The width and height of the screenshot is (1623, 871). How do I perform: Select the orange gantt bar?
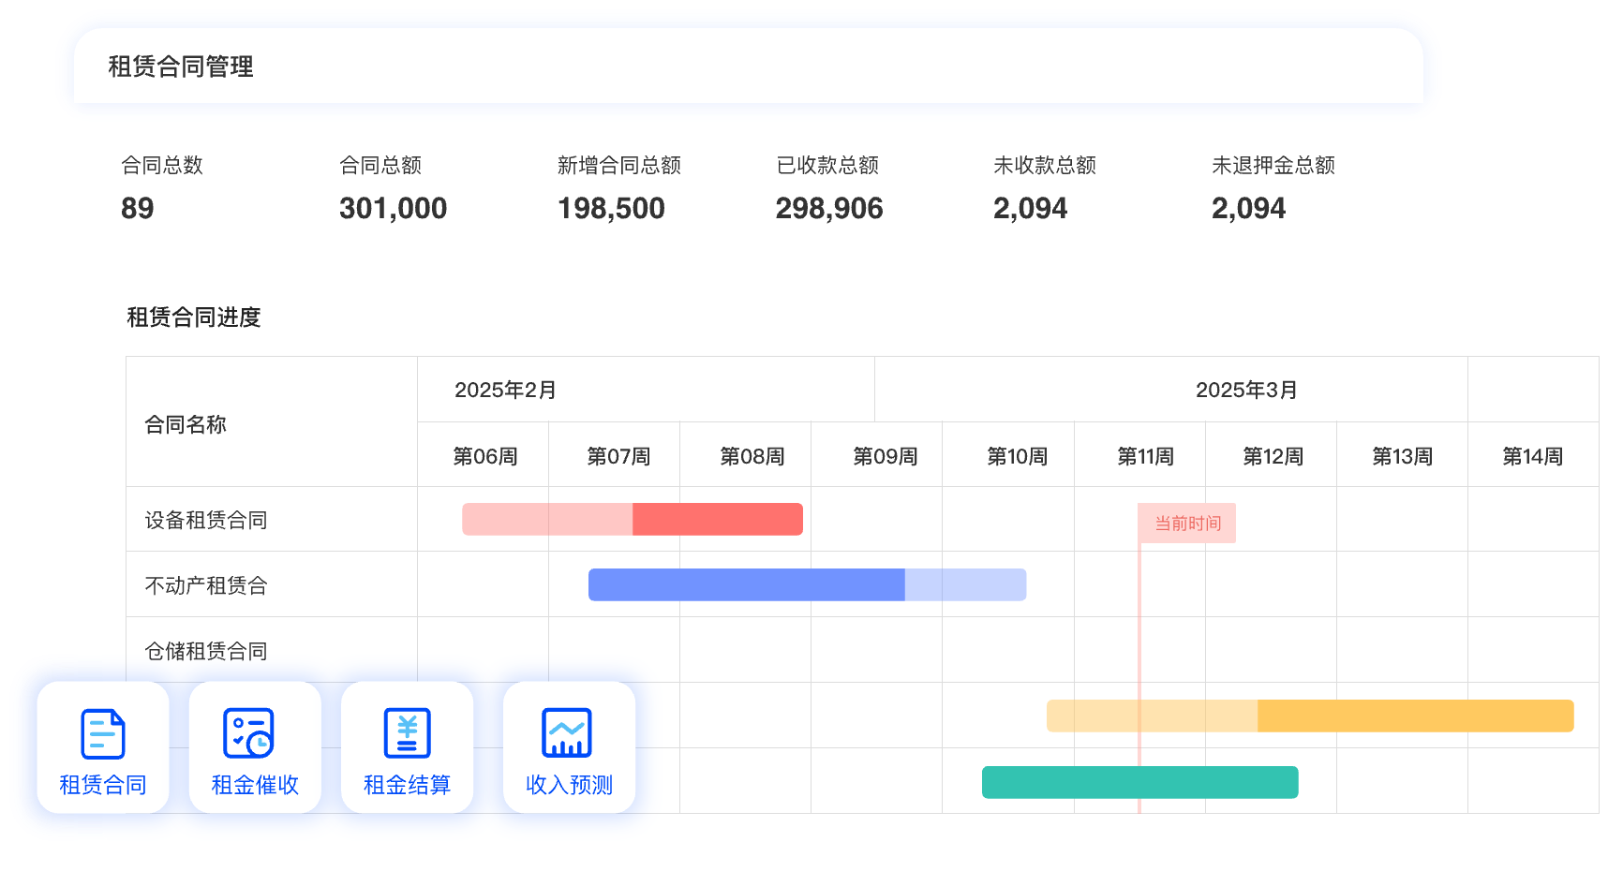click(1309, 716)
